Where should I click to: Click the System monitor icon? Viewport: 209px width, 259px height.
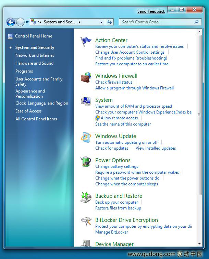[86, 101]
